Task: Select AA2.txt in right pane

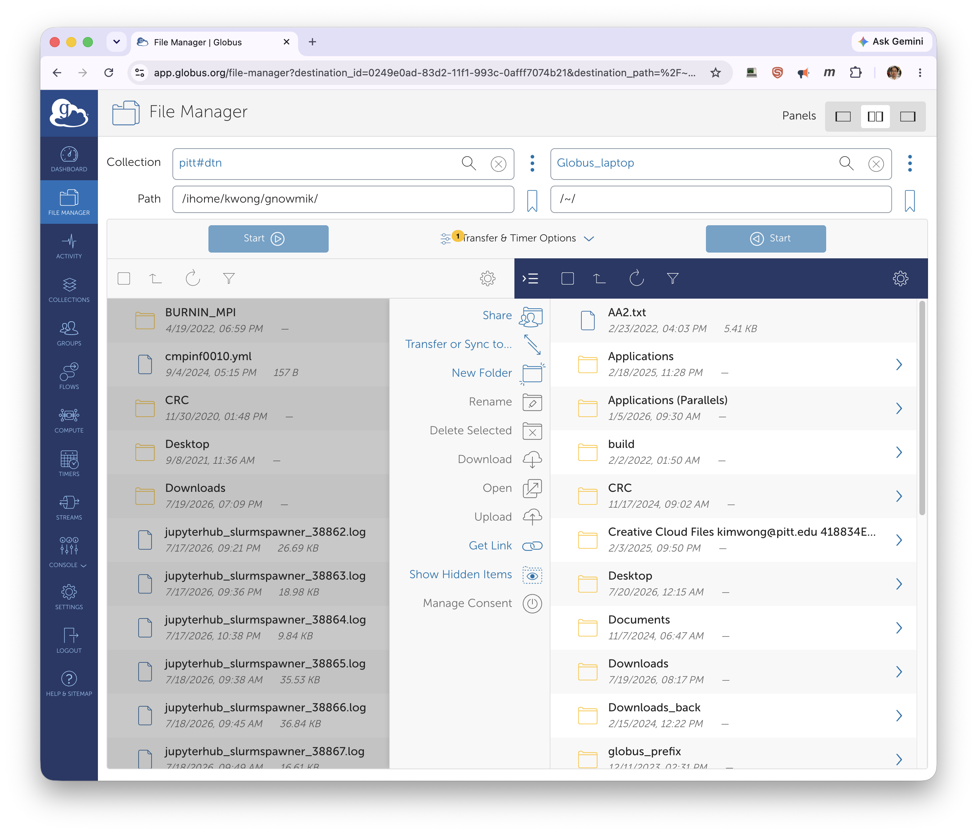Action: coord(733,321)
